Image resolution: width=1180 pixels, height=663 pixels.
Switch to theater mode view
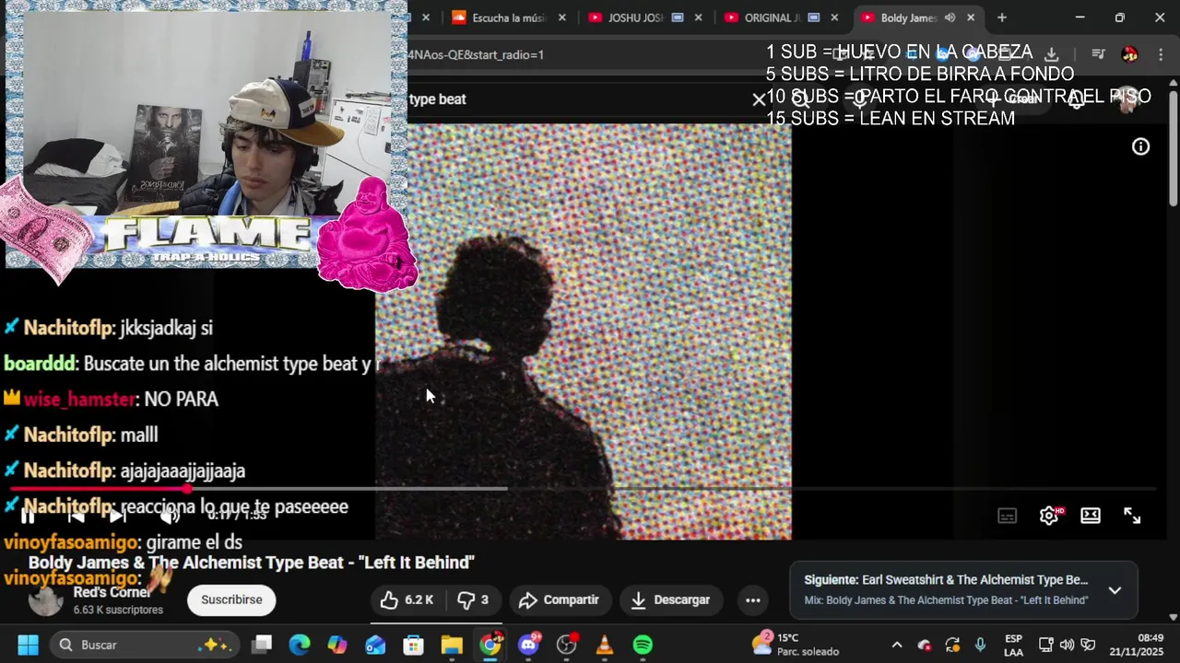tap(1091, 516)
